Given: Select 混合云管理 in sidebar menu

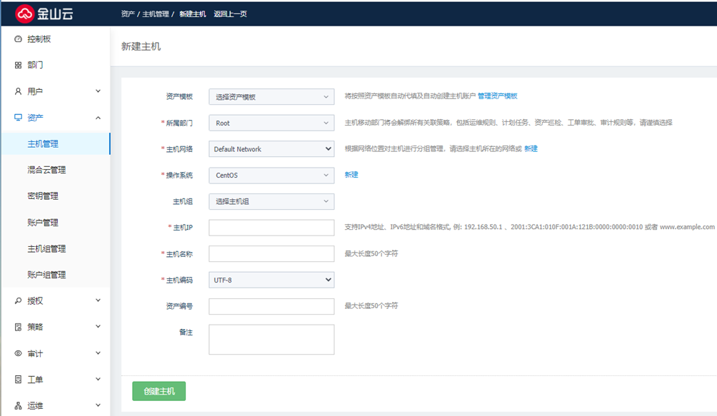Looking at the screenshot, I should tap(46, 170).
